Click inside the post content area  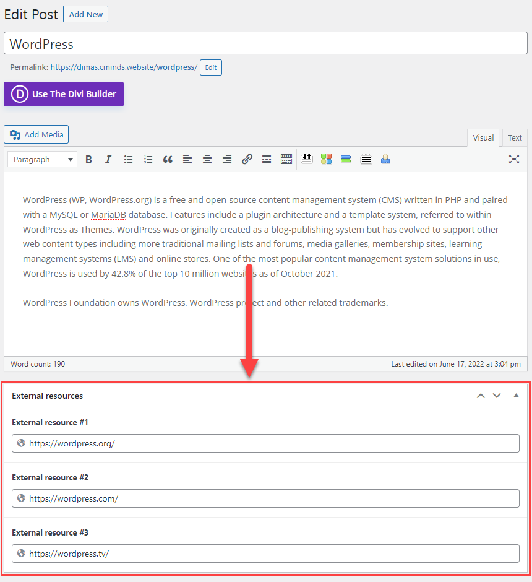point(265,264)
